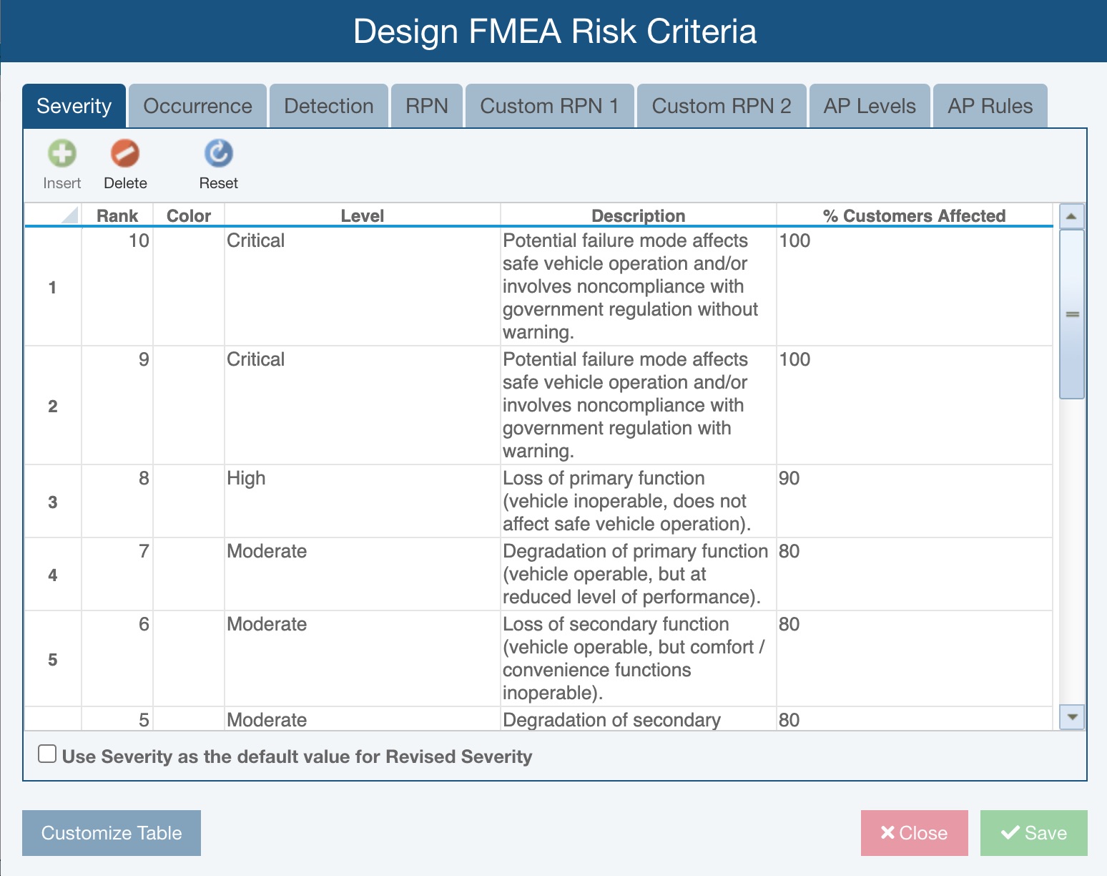Click the select-all corner triangle in grid
Viewport: 1107px width, 876px height.
pyautogui.click(x=69, y=215)
